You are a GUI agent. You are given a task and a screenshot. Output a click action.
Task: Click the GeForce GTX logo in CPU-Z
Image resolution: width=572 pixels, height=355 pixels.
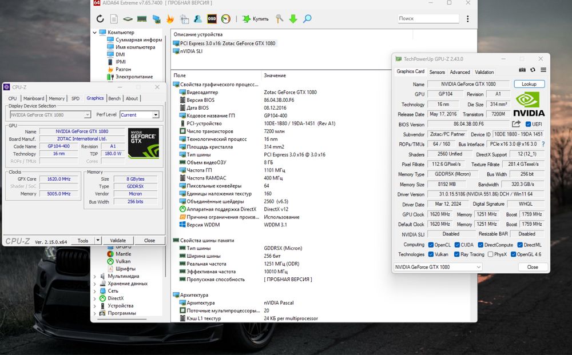[x=144, y=143]
